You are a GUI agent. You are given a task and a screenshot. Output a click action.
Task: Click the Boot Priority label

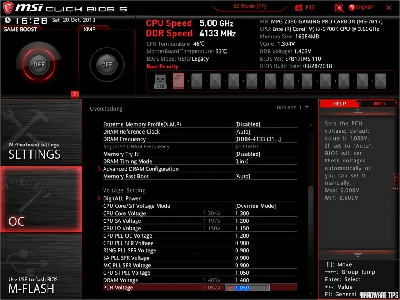pyautogui.click(x=162, y=66)
